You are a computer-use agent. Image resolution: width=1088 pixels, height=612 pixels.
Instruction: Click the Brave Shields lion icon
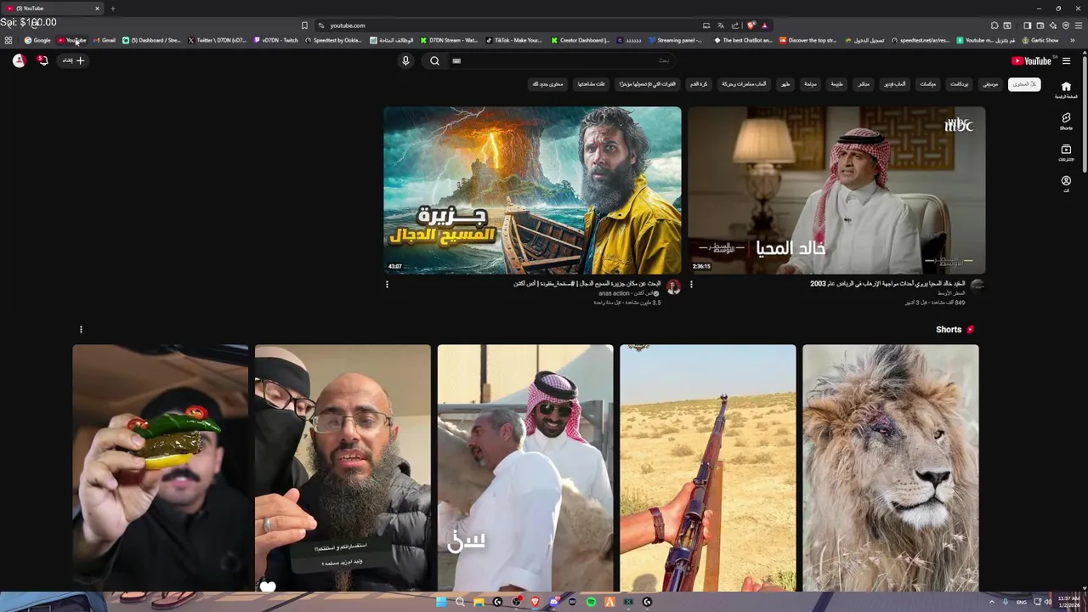(751, 25)
